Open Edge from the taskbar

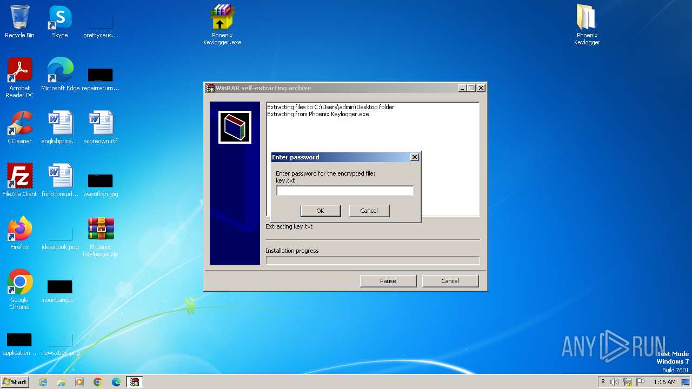point(116,382)
